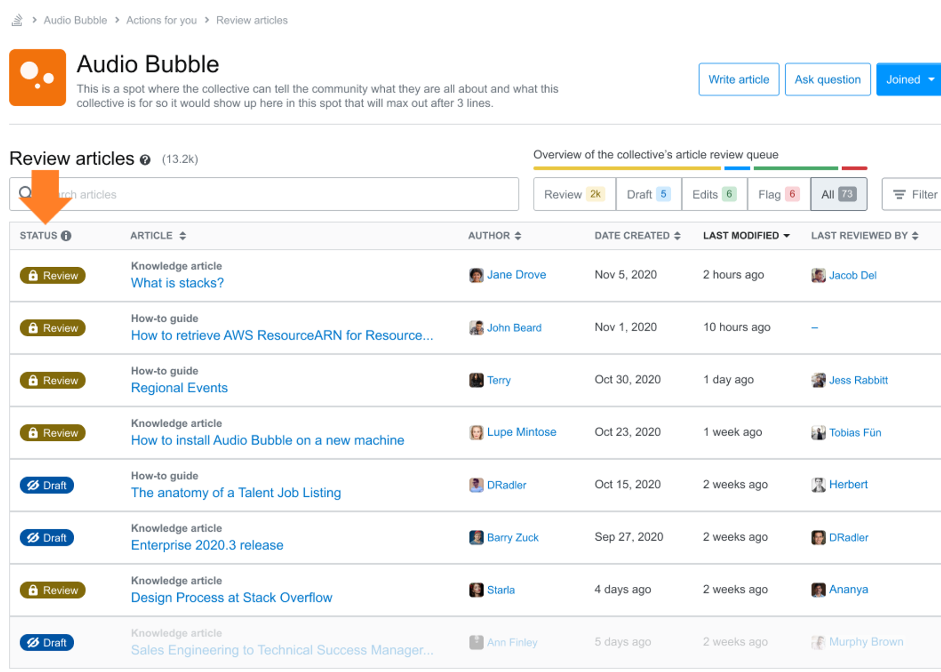This screenshot has height=672, width=941.
Task: Click green edits segment of queue overview bar
Action: (796, 168)
